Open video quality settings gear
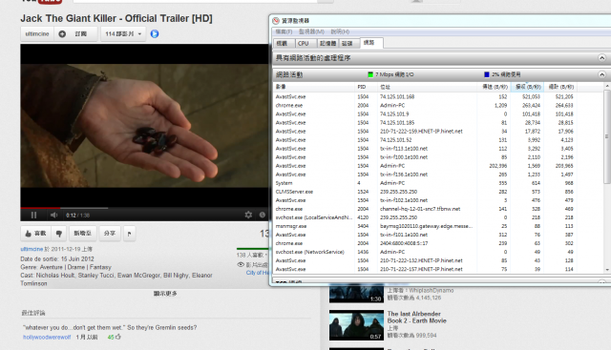Image resolution: width=611 pixels, height=350 pixels. [248, 215]
